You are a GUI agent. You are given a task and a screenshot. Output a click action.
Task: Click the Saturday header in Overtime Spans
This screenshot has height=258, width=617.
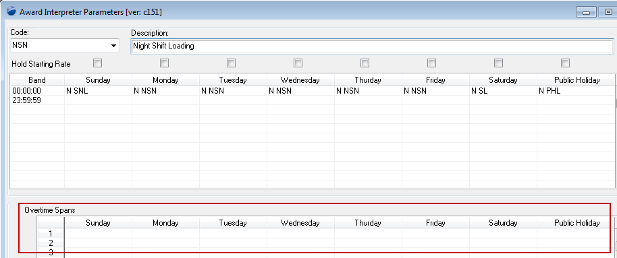(503, 223)
